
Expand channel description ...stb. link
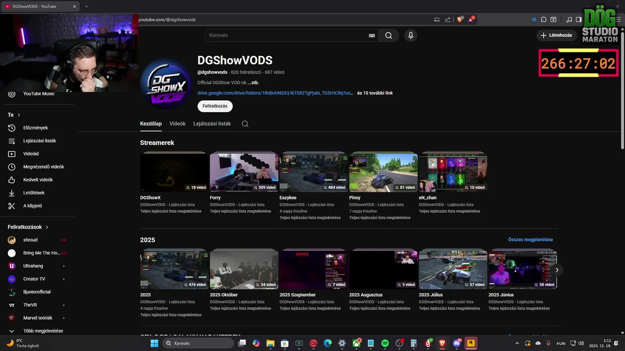click(253, 82)
